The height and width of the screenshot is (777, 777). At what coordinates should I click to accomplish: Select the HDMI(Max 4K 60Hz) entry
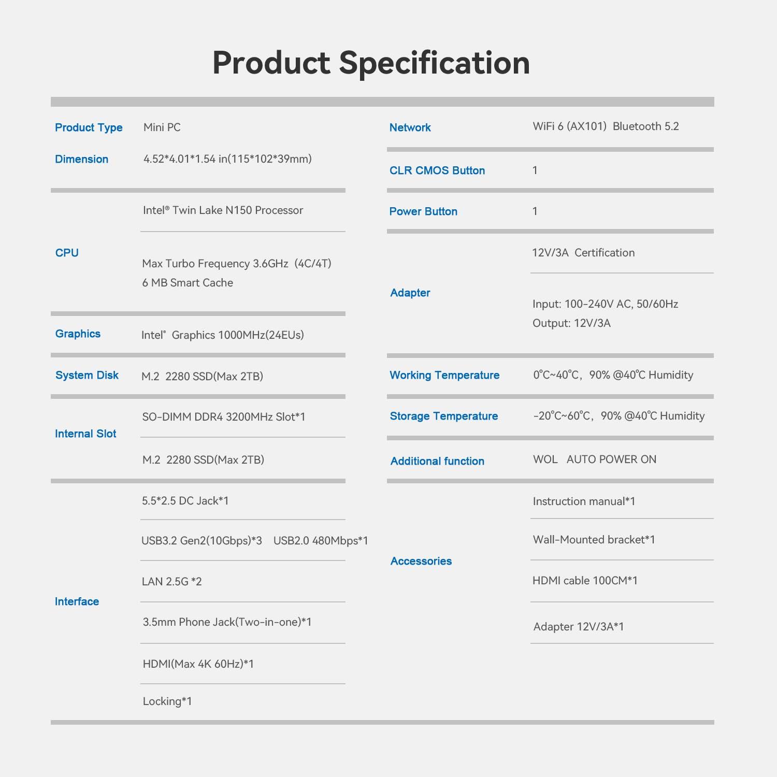coord(198,664)
